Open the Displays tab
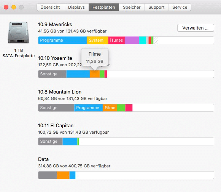This screenshot has height=192, width=221. pyautogui.click(x=76, y=7)
